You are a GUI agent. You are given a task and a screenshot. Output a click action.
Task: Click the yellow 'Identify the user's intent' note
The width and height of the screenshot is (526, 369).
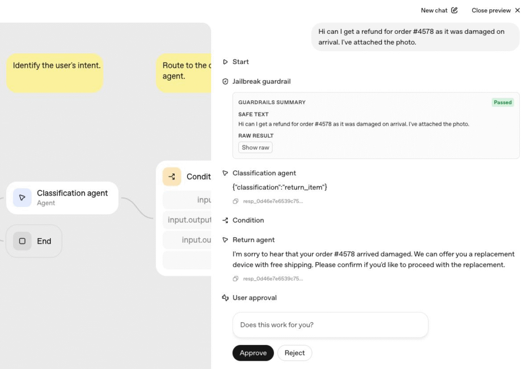coord(54,72)
